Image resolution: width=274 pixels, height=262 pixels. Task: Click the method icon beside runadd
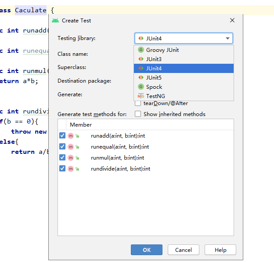pyautogui.click(x=71, y=136)
